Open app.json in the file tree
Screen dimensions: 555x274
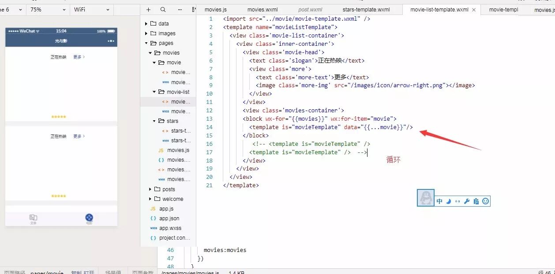tap(169, 218)
